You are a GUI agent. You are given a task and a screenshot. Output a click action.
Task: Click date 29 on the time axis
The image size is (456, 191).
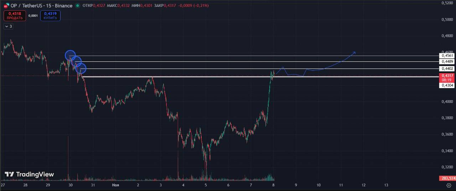pos(48,185)
